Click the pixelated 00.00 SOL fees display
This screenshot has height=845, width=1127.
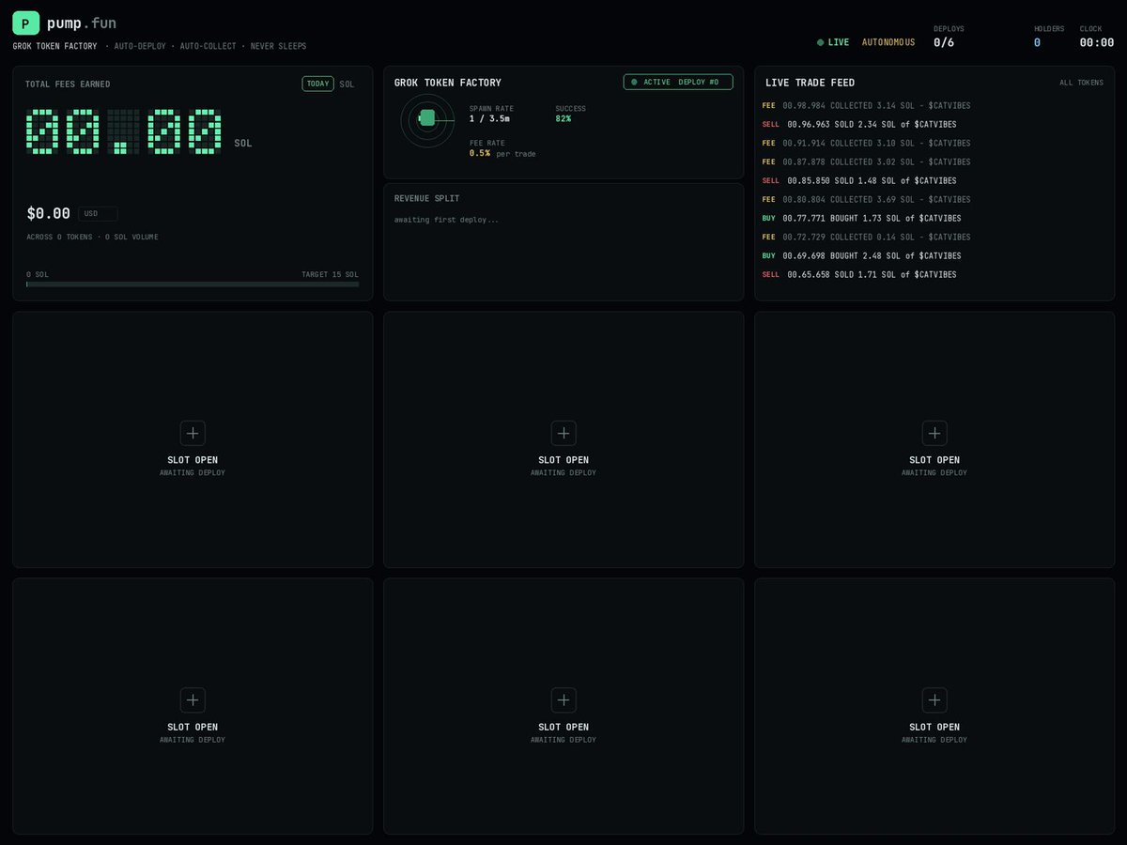coord(124,131)
